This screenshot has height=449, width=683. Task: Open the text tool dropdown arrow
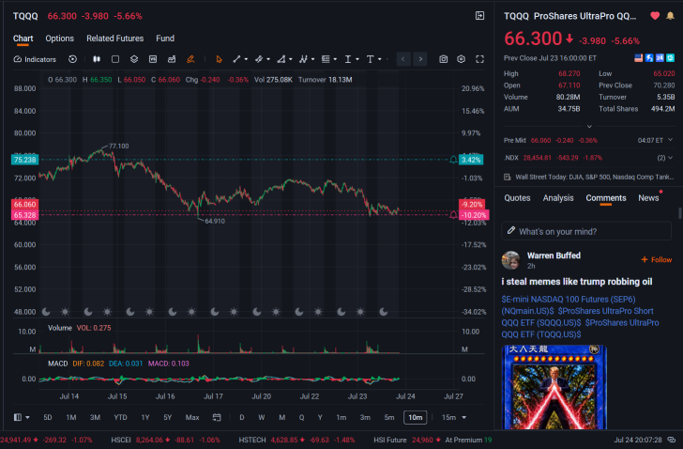coord(380,59)
